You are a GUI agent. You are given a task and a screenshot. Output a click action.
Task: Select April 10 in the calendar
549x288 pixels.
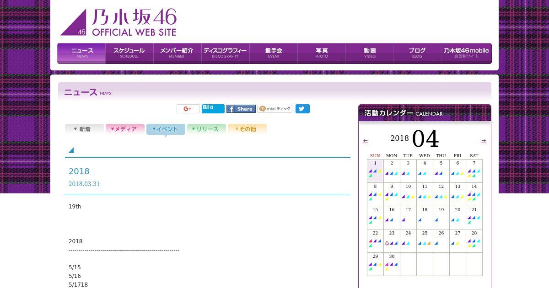click(408, 194)
